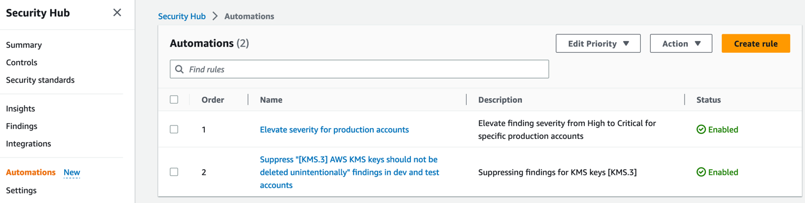Click the Status column header
This screenshot has height=203, width=805.
point(708,100)
